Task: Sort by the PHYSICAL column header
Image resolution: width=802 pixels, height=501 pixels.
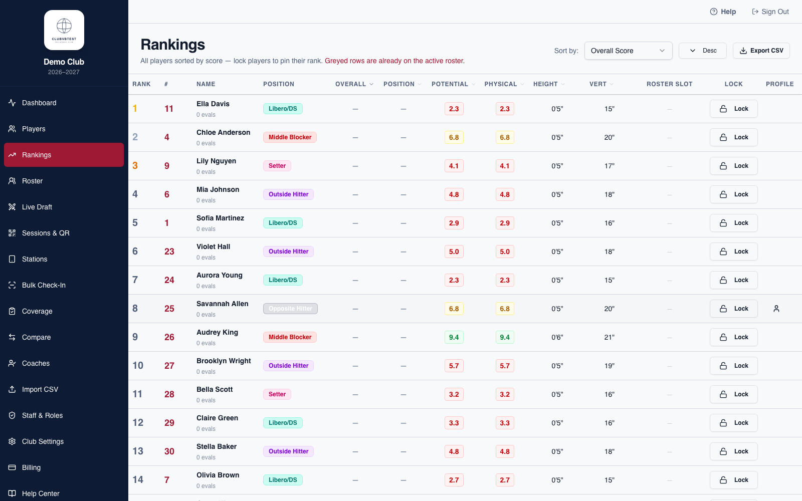Action: click(504, 84)
